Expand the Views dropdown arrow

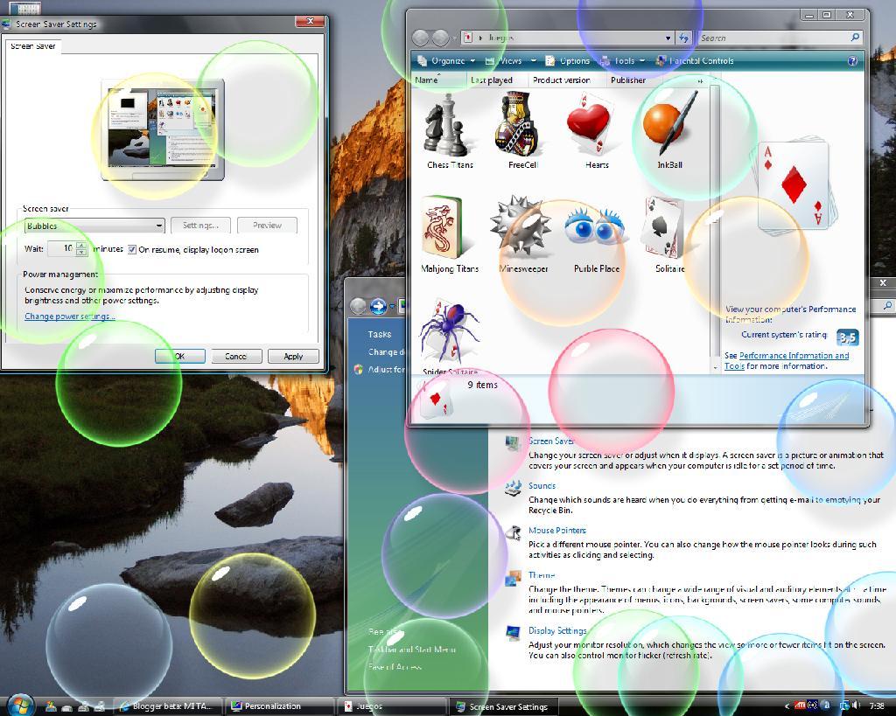click(x=533, y=61)
